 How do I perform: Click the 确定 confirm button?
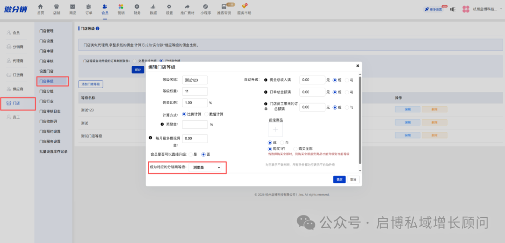point(339,180)
